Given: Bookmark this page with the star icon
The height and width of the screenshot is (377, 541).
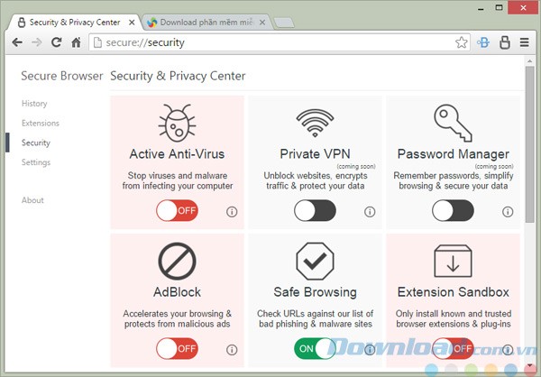Looking at the screenshot, I should pyautogui.click(x=462, y=41).
